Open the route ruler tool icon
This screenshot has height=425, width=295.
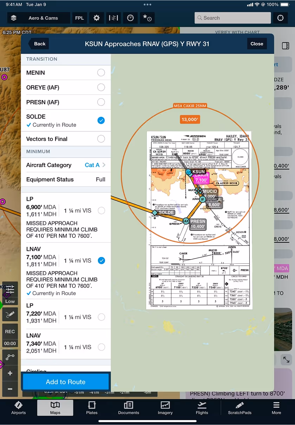pos(10,357)
